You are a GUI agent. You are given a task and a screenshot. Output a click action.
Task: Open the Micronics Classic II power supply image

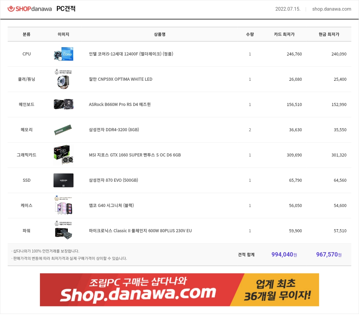pyautogui.click(x=63, y=230)
